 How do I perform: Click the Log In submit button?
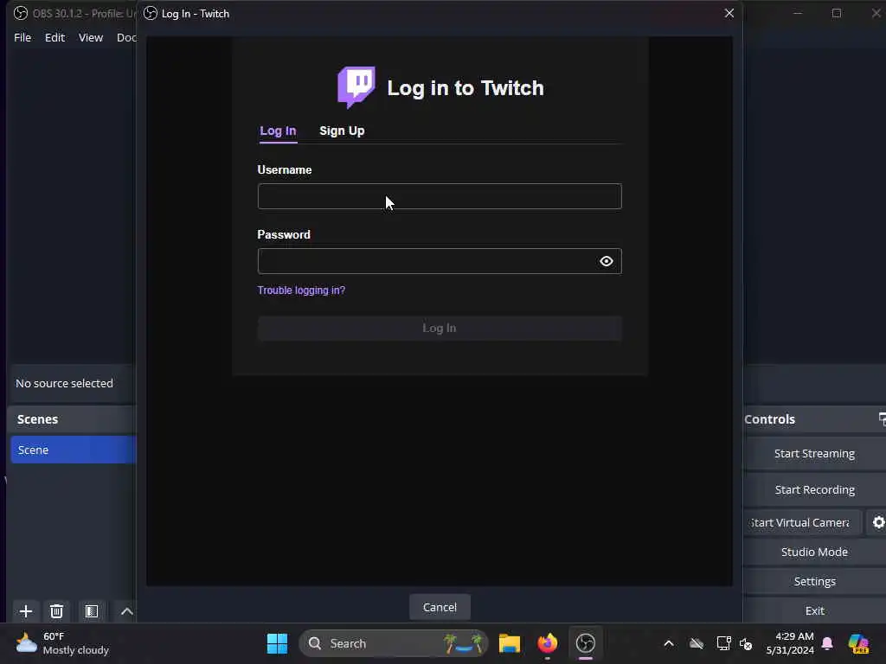click(x=440, y=328)
